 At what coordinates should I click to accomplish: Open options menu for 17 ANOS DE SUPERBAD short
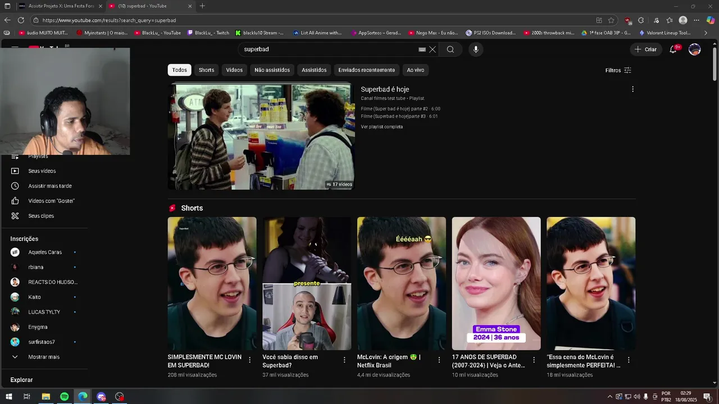point(534,360)
